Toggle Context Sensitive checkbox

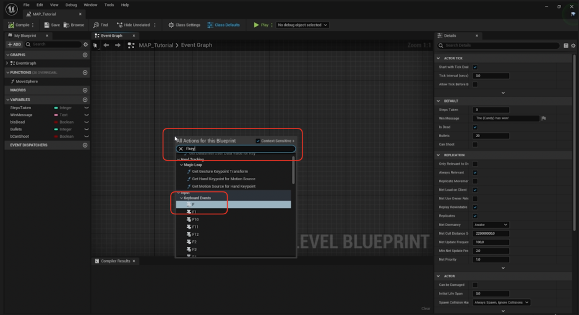click(x=258, y=141)
